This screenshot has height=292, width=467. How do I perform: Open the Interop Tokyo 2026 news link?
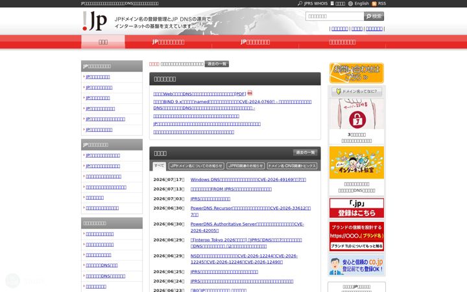(x=246, y=243)
